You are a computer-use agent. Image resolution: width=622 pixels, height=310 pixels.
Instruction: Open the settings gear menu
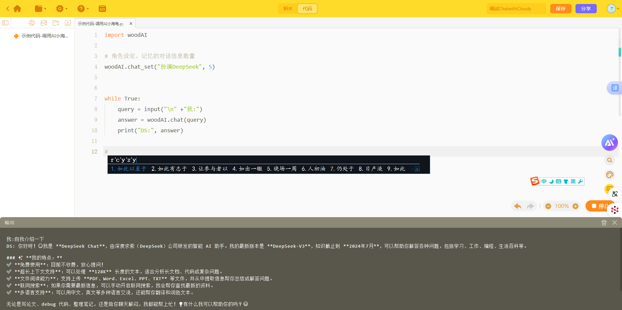coord(61,9)
